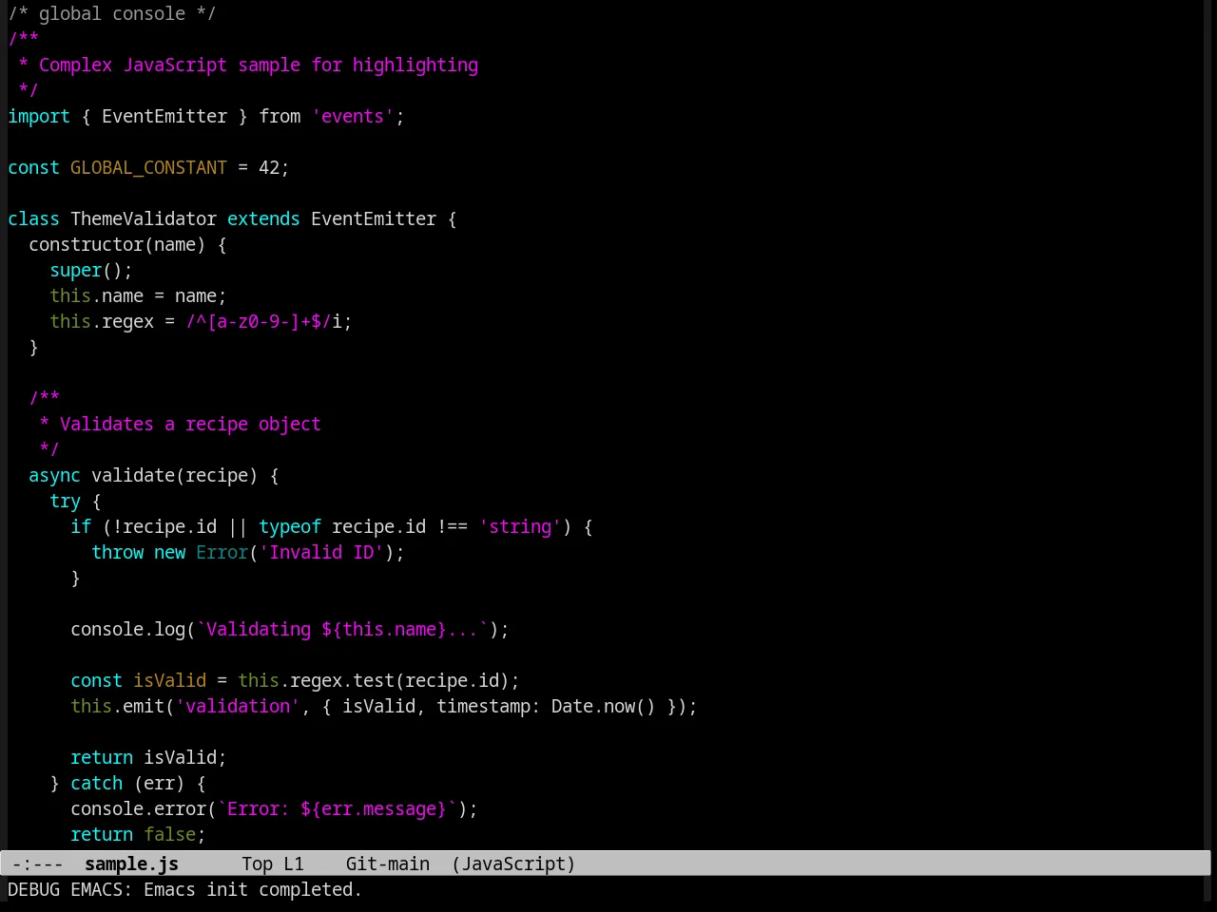
Task: Click the 'async' keyword
Action: click(x=54, y=475)
